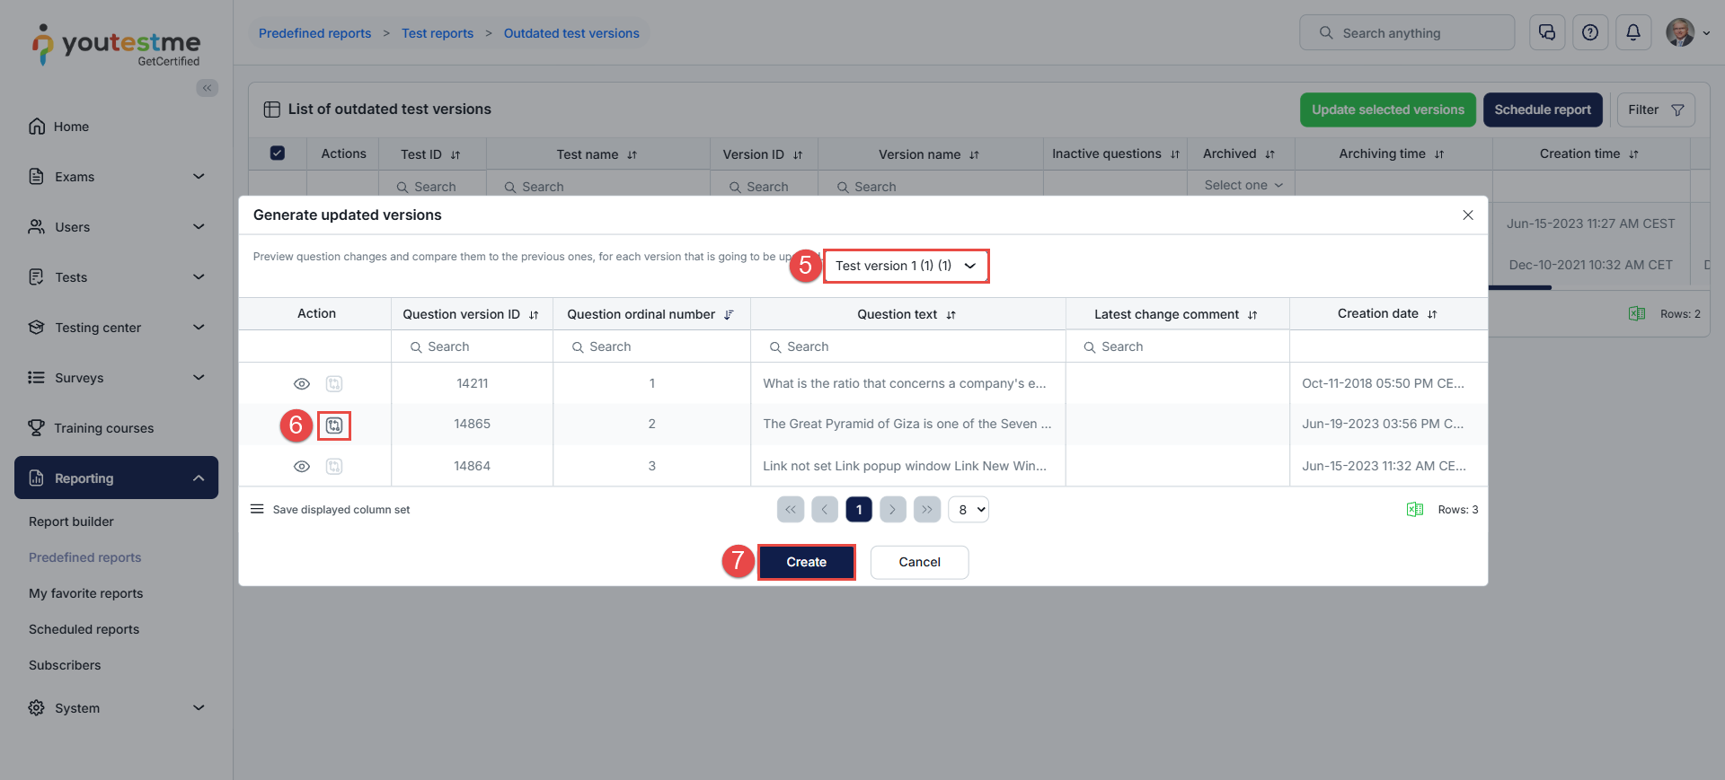The image size is (1725, 780).
Task: Open Subscribers in sidebar
Action: [x=65, y=665]
